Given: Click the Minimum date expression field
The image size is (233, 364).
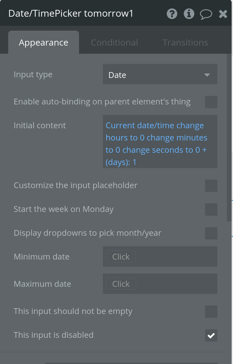Looking at the screenshot, I should (121, 257).
